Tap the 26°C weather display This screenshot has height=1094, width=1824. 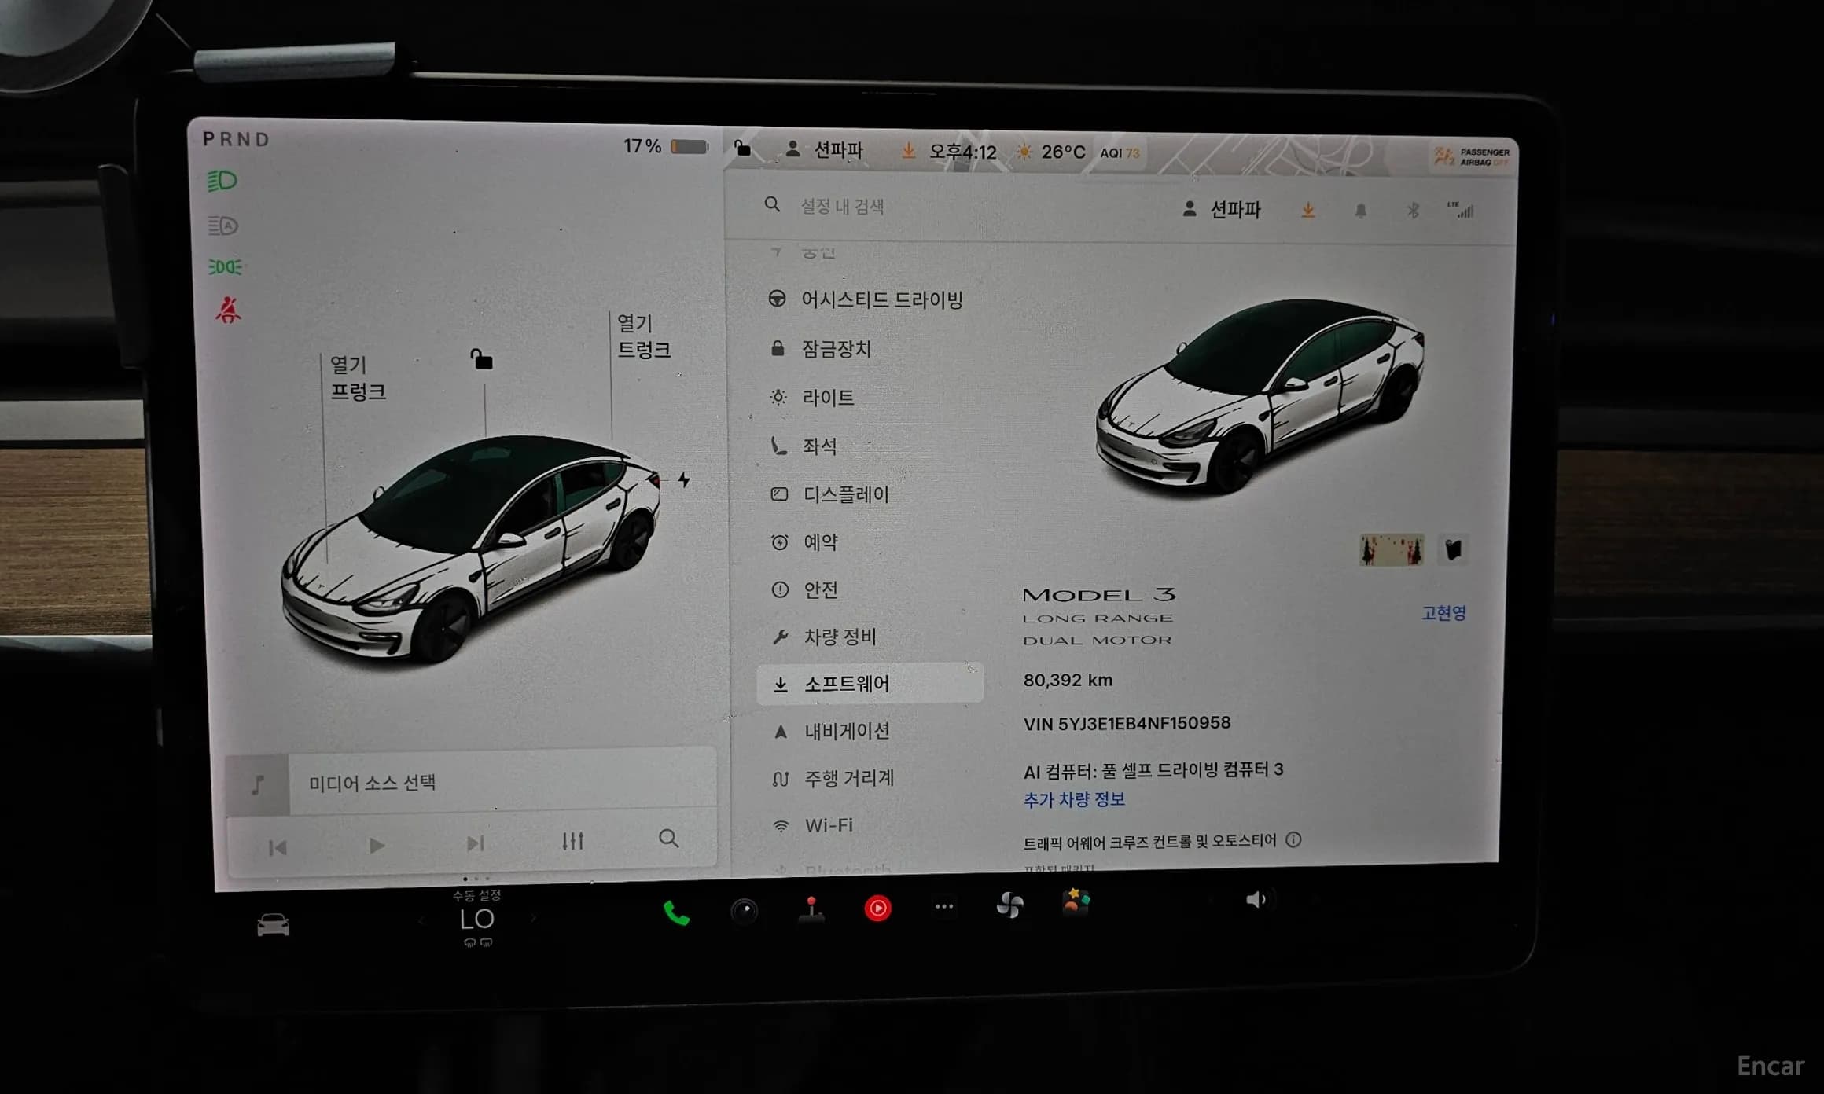click(x=1051, y=152)
